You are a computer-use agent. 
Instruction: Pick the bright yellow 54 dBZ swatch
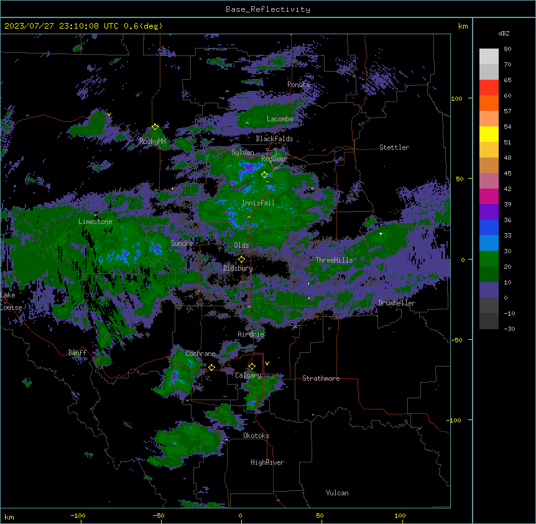click(x=489, y=134)
